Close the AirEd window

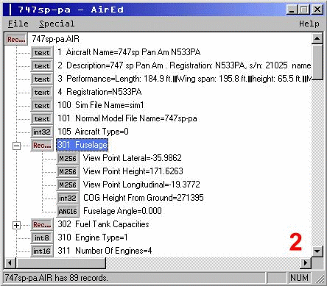(317, 10)
